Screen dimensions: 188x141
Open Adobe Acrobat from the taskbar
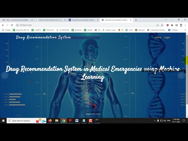point(70,121)
